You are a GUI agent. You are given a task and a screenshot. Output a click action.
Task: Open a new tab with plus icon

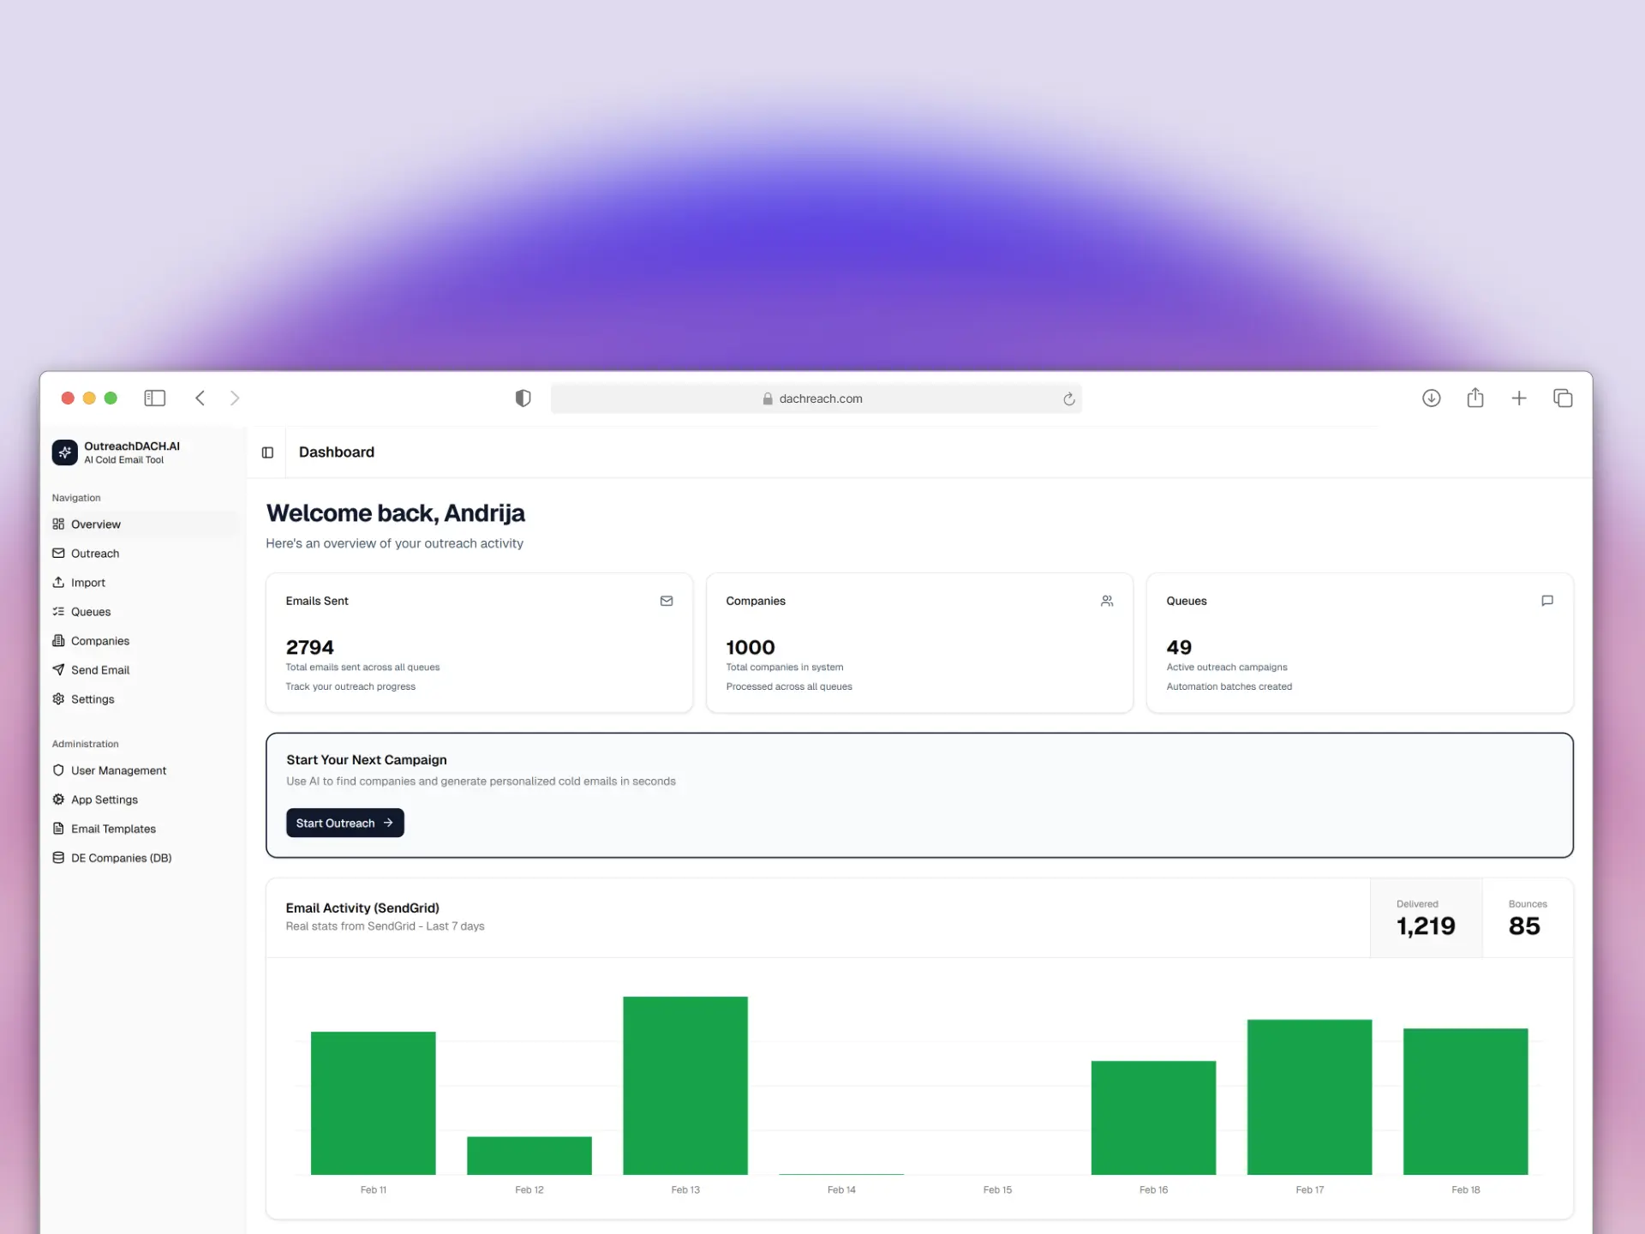[1518, 398]
